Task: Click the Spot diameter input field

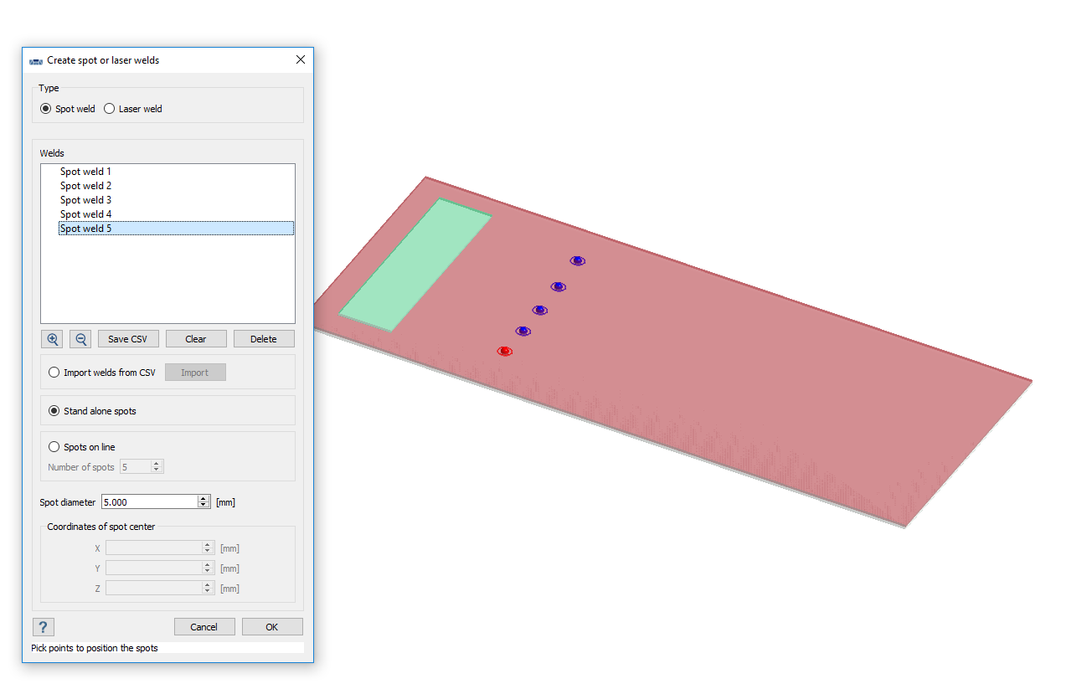Action: click(x=149, y=501)
